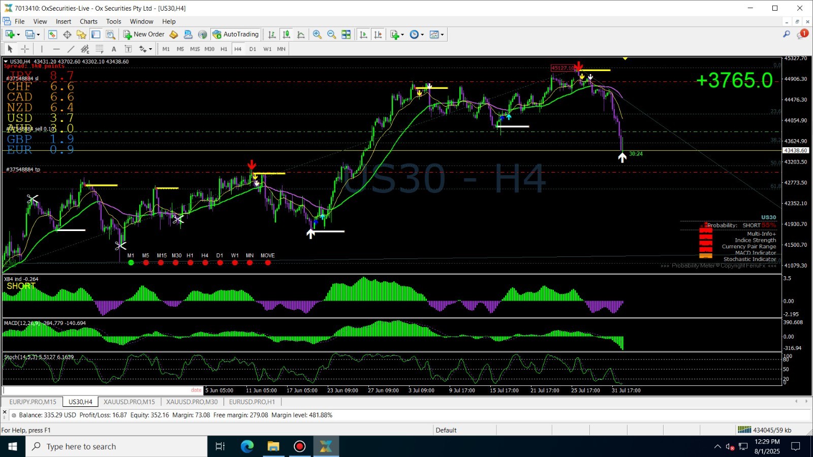
Task: Expand the Templates dropdown arrow
Action: tap(442, 35)
